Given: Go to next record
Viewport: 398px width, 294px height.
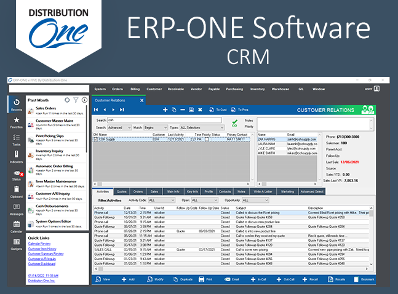Looking at the screenshot, I should (x=113, y=109).
